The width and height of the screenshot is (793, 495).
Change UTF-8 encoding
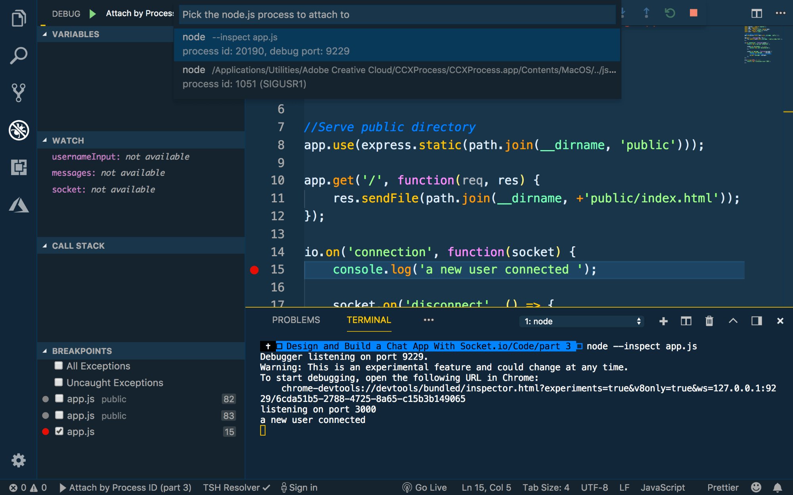(x=594, y=487)
